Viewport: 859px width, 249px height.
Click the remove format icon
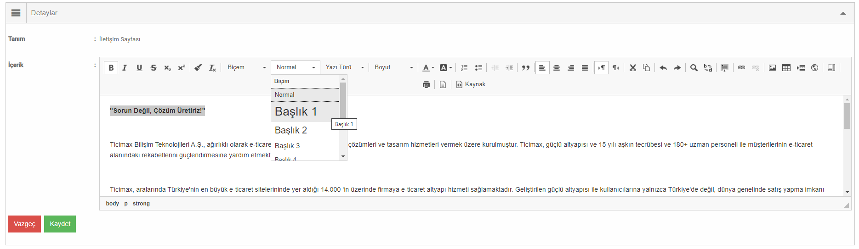click(212, 67)
